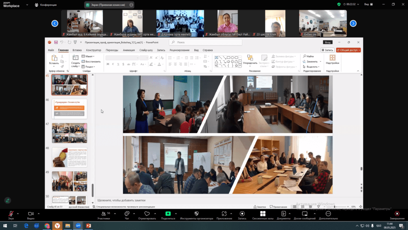The image size is (408, 230).
Task: Open Макет layout dropdown
Action: [x=88, y=56]
